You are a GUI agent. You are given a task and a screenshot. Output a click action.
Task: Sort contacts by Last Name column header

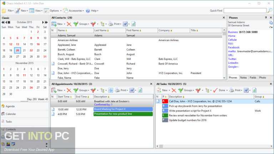coord(110,30)
